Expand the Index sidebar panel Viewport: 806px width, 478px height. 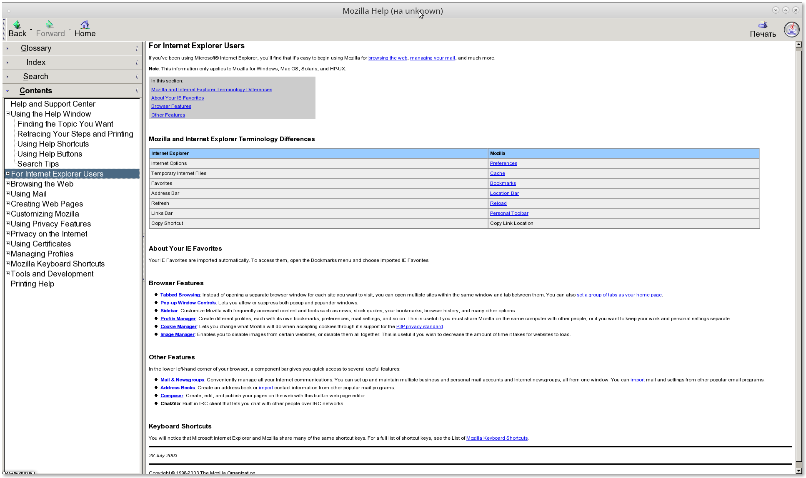click(x=36, y=62)
